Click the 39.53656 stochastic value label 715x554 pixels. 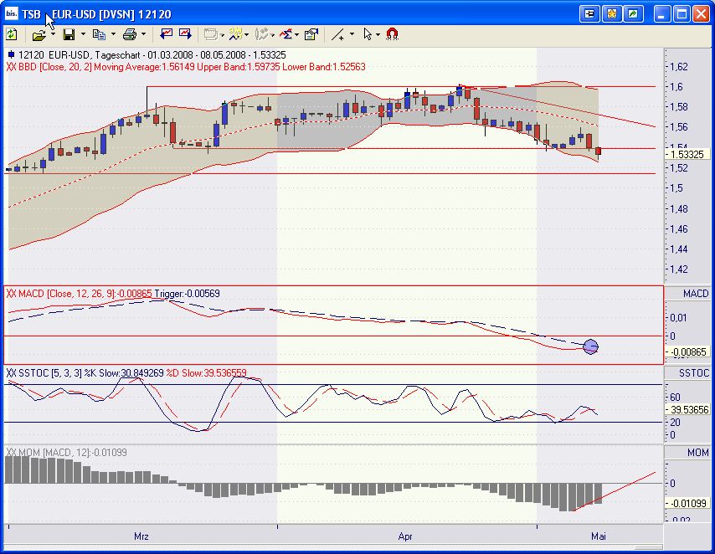point(687,409)
